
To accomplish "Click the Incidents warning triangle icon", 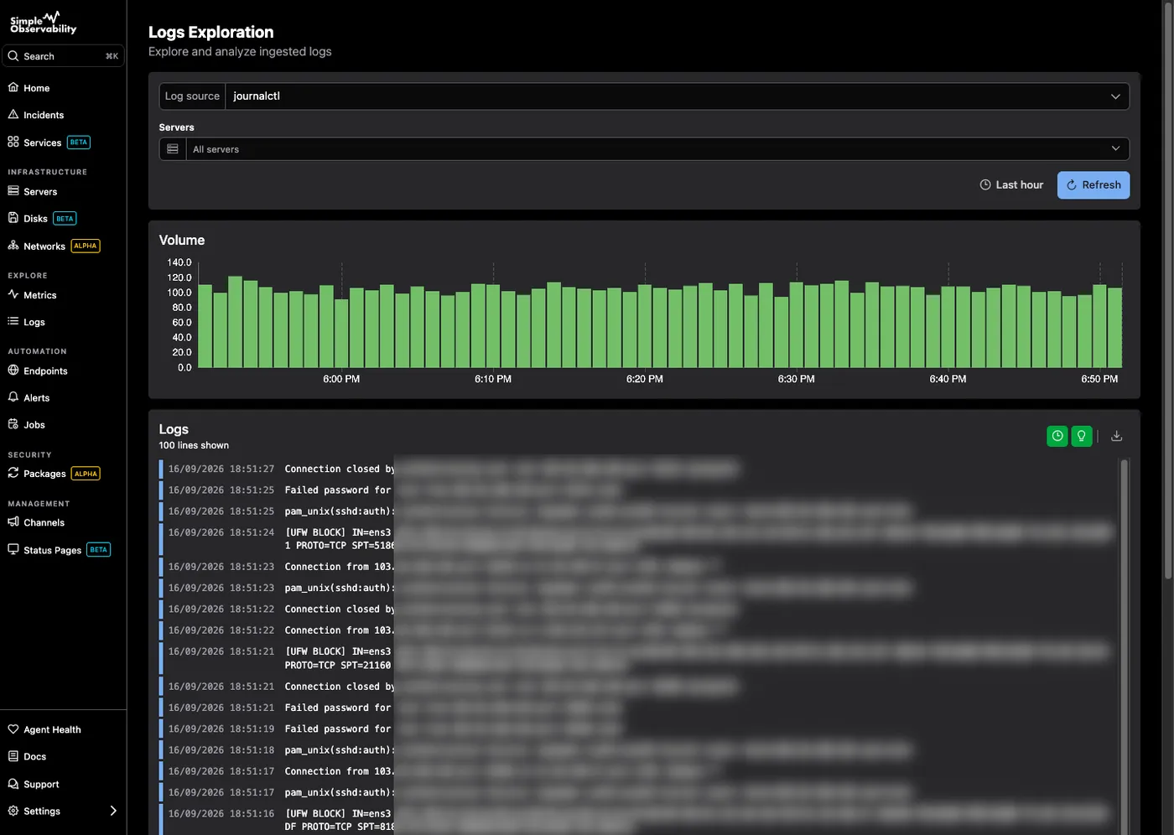I will point(13,114).
